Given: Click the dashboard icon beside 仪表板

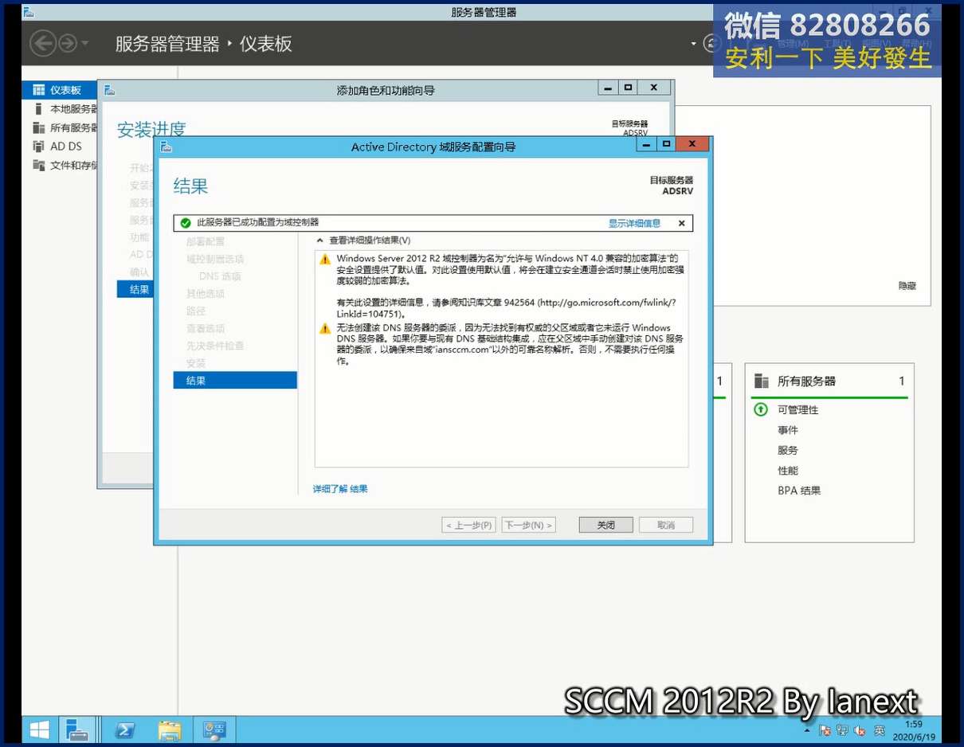Looking at the screenshot, I should [38, 90].
